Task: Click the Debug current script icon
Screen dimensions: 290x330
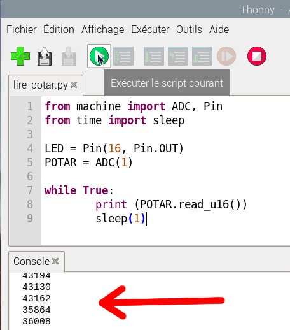Action: tap(123, 56)
